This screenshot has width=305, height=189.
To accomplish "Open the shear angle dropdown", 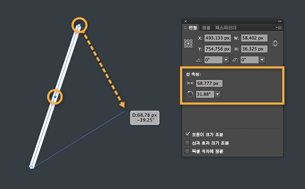I will 262,60.
